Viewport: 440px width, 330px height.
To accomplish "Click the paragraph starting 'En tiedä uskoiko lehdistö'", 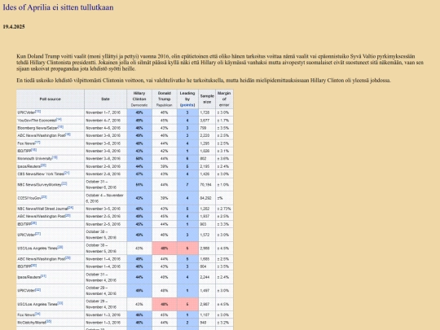I will pyautogui.click(x=204, y=81).
